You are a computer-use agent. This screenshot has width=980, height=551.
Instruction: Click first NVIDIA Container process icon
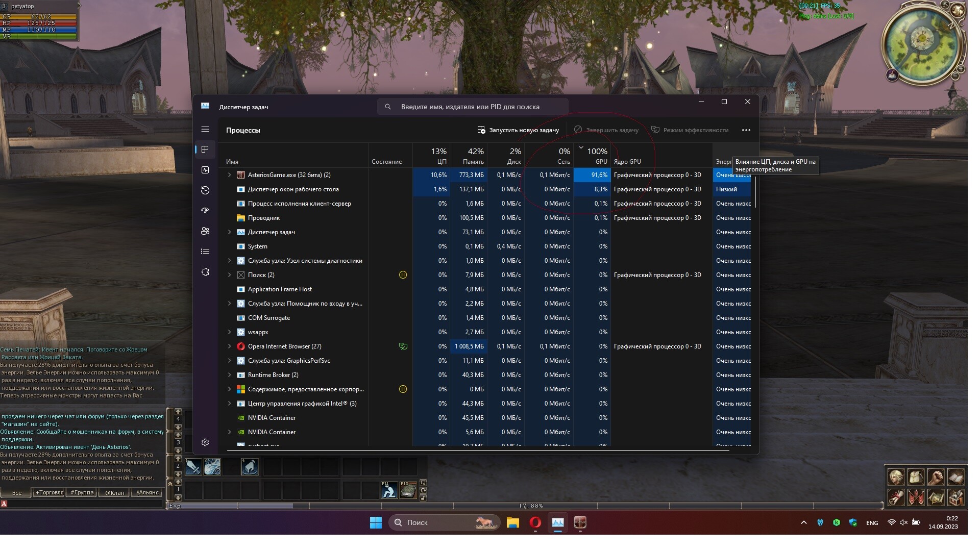(x=241, y=418)
